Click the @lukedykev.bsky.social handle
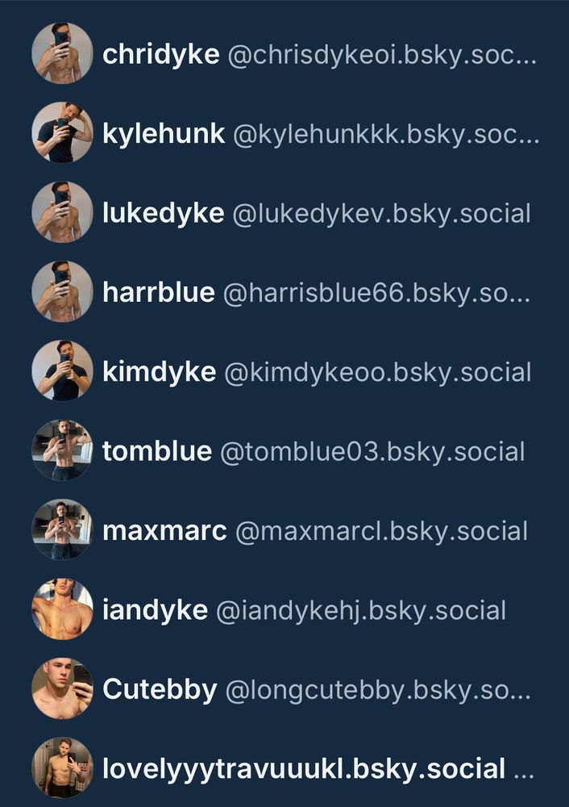This screenshot has height=807, width=569. (x=381, y=214)
